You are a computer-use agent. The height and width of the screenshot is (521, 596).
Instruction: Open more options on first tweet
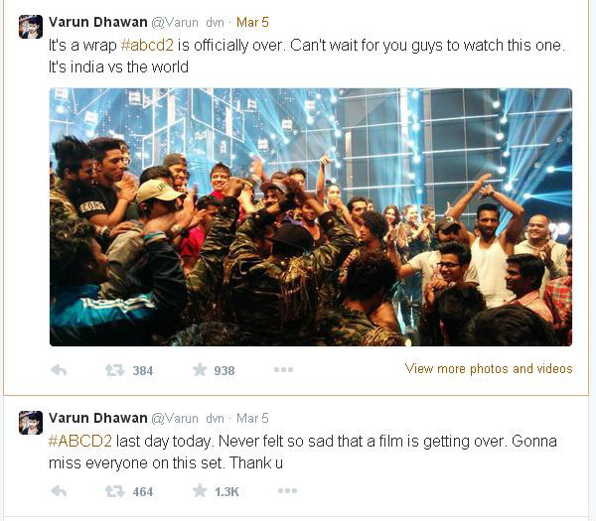pyautogui.click(x=283, y=369)
